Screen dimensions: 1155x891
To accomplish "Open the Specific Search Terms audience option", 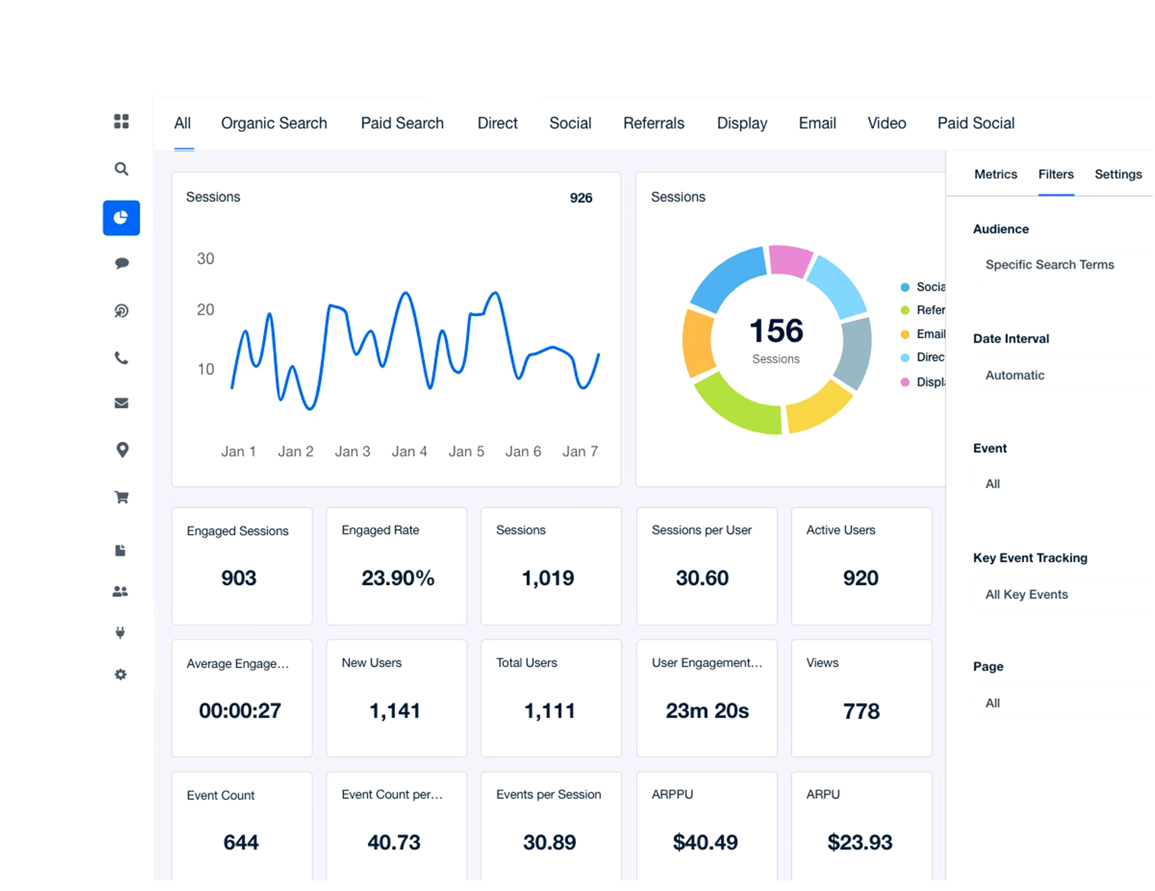I will (1049, 264).
